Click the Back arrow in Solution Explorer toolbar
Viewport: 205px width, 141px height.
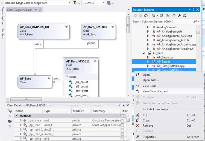pyautogui.click(x=135, y=16)
